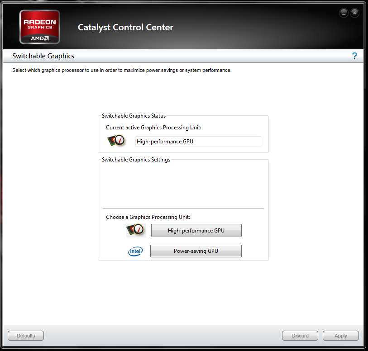Open help via the question mark icon
Image resolution: width=368 pixels, height=351 pixels.
point(354,56)
